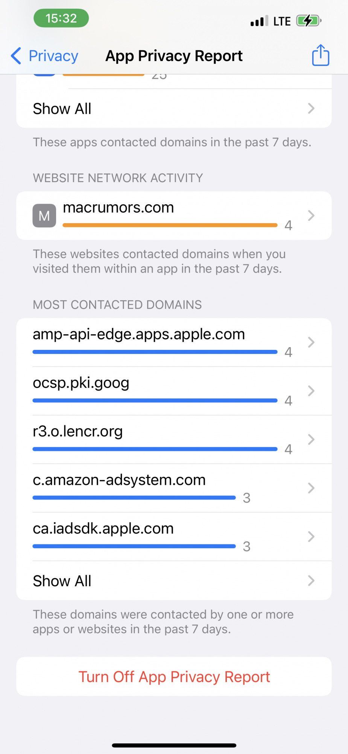Tap the battery charging status icon

(308, 21)
